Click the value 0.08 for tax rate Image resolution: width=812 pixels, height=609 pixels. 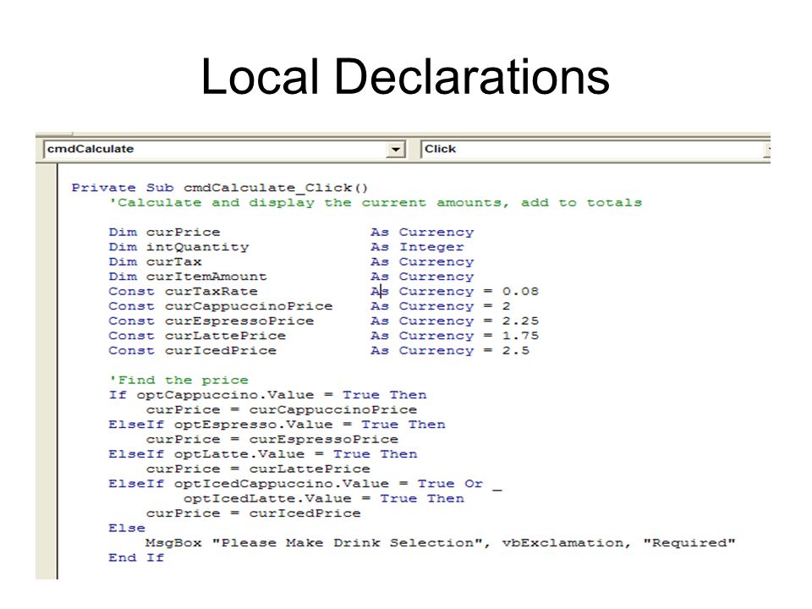pyautogui.click(x=520, y=292)
